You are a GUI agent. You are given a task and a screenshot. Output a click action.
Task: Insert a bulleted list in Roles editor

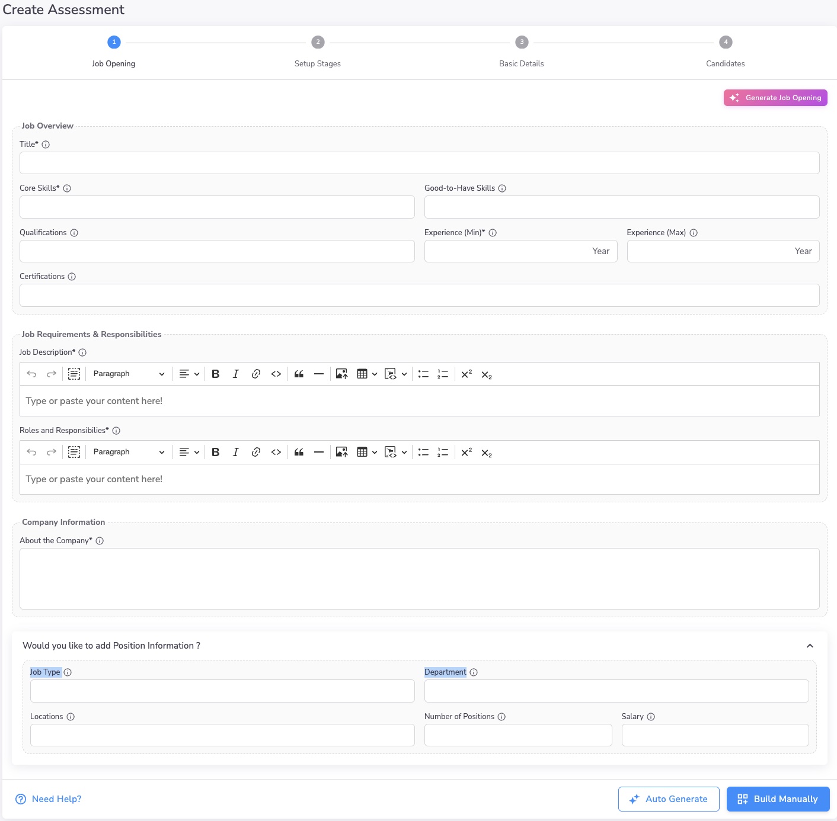423,452
